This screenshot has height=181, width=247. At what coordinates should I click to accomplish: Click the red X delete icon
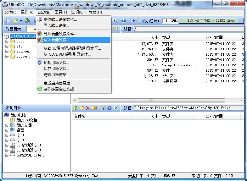point(88,108)
